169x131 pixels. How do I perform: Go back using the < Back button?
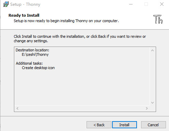(x=99, y=125)
